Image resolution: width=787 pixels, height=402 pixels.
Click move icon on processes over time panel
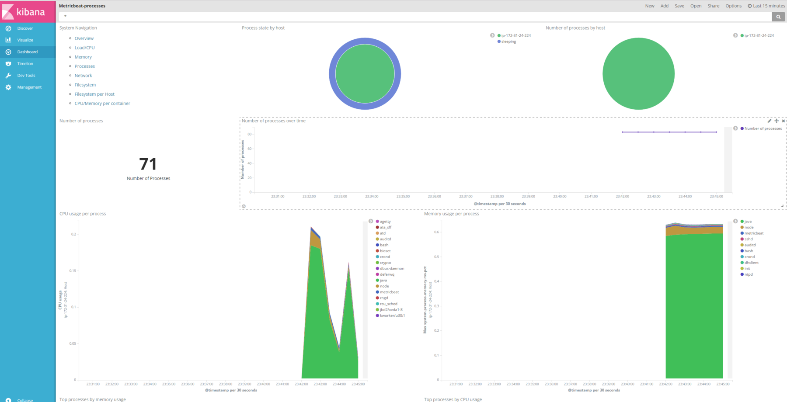pyautogui.click(x=777, y=121)
